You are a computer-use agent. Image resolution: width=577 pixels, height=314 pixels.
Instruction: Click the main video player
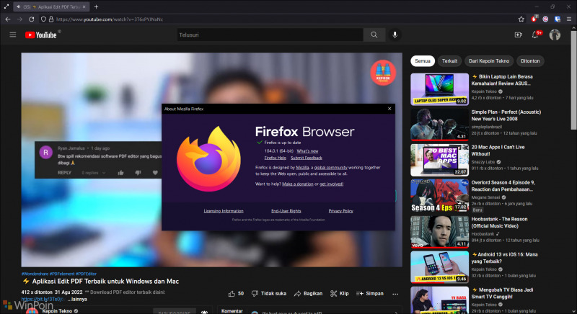point(211,159)
